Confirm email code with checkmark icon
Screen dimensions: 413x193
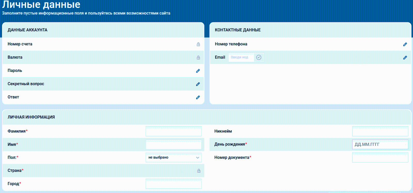coord(259,57)
